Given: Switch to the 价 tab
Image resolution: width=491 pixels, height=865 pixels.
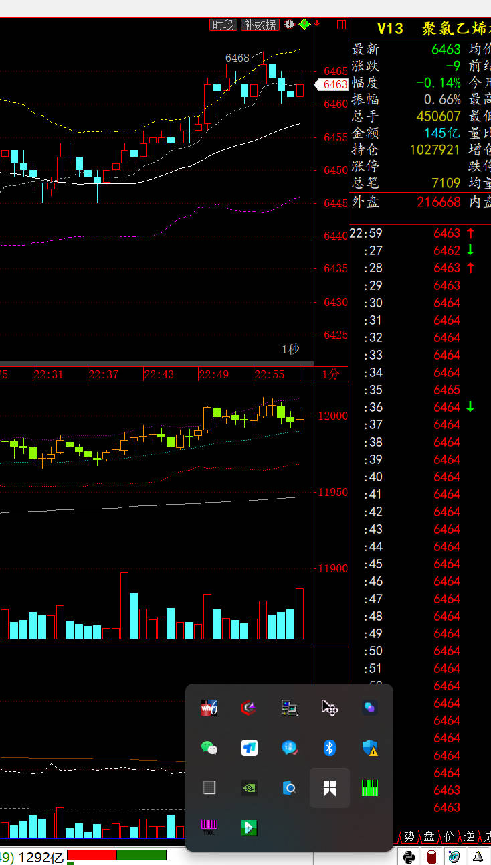Looking at the screenshot, I should [449, 836].
